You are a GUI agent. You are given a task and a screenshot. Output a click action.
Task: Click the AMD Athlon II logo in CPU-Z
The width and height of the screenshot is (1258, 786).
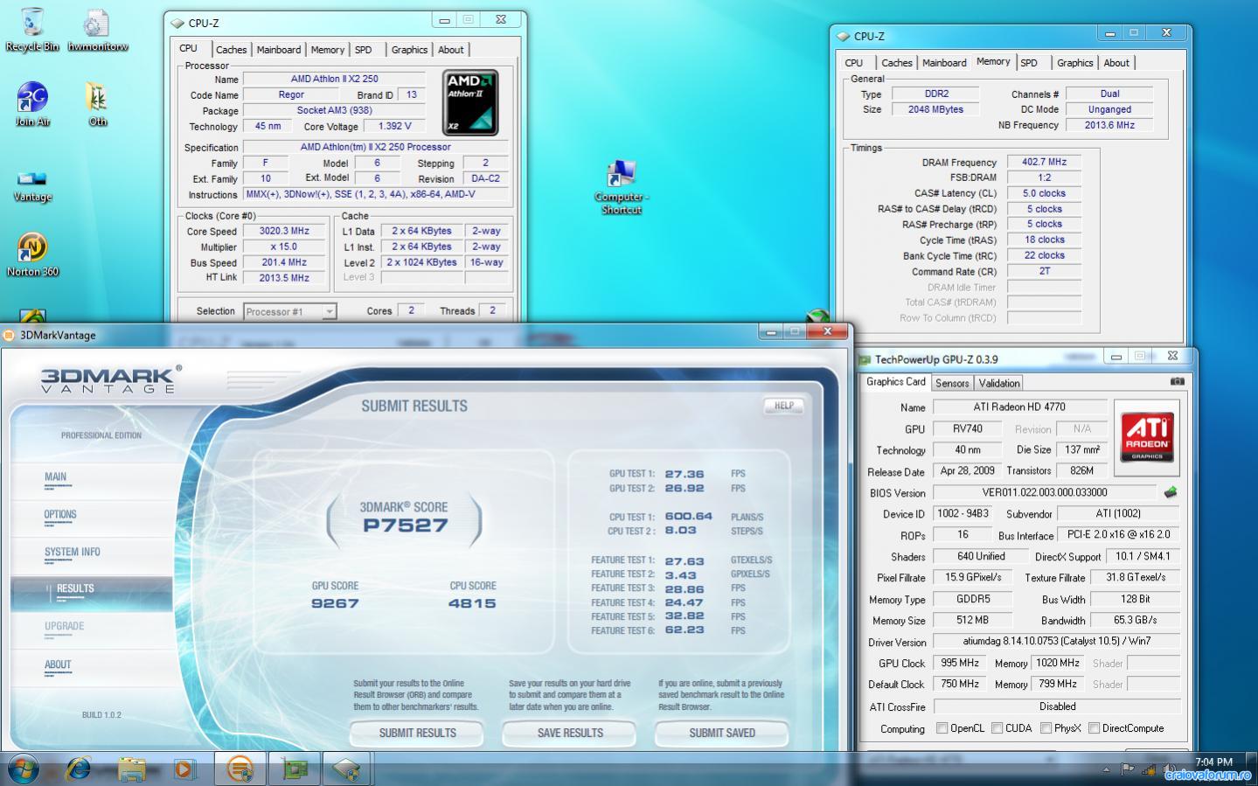point(470,102)
